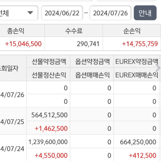Click the EUREX매매손익 column header

click(136, 75)
